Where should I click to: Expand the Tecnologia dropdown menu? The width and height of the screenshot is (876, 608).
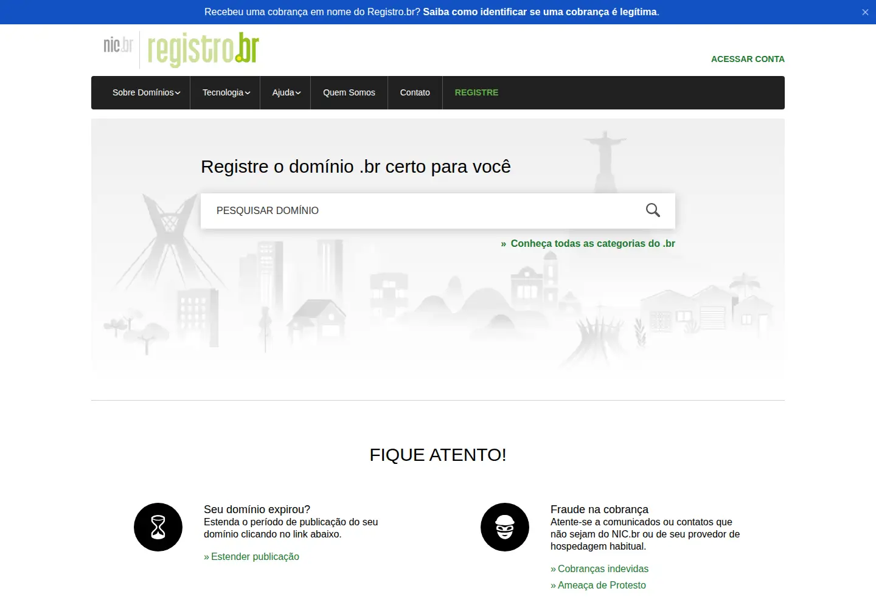(x=226, y=92)
